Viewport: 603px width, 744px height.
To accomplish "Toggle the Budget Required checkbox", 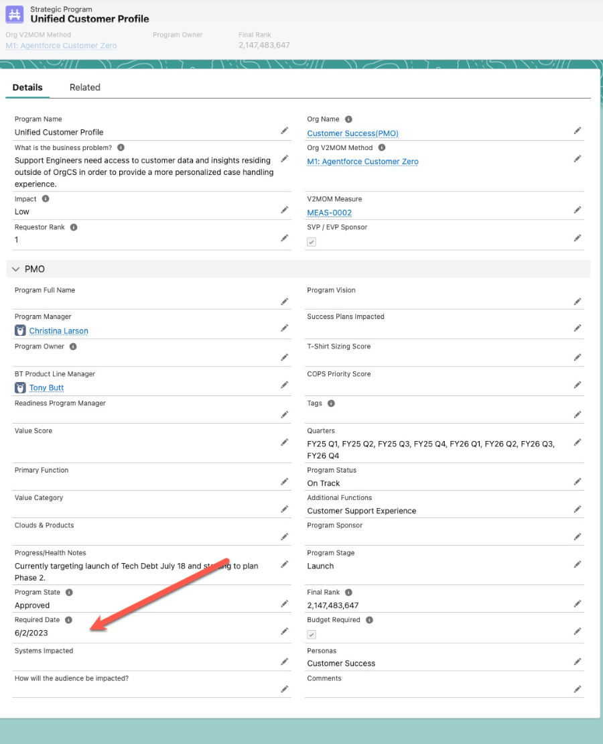I will click(x=312, y=634).
